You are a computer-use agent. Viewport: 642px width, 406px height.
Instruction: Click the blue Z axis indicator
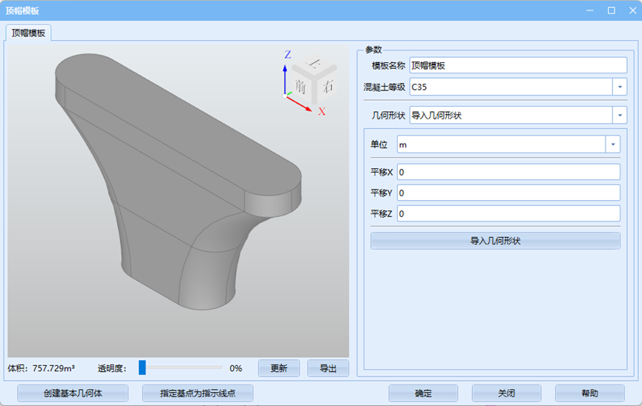(284, 74)
